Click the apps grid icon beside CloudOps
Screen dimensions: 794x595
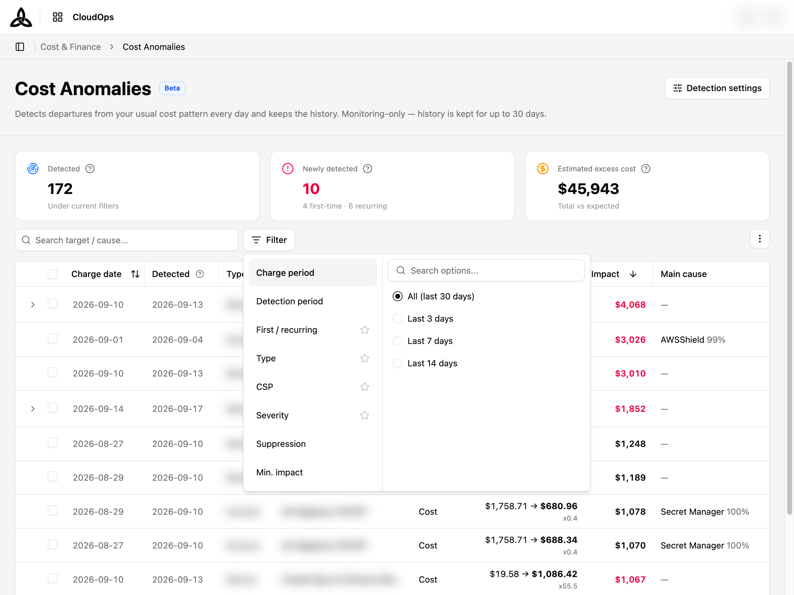[57, 17]
